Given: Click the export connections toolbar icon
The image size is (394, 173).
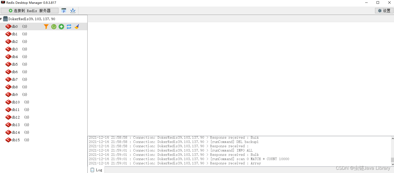Looking at the screenshot, I should point(73,11).
